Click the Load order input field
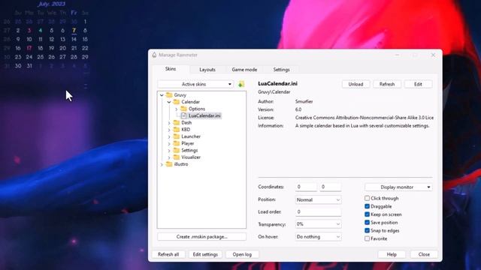Screen dimensions: 481x270 (318, 211)
